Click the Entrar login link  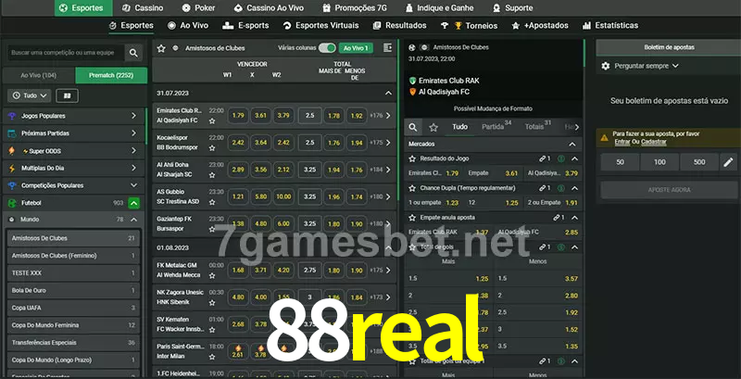pos(622,142)
